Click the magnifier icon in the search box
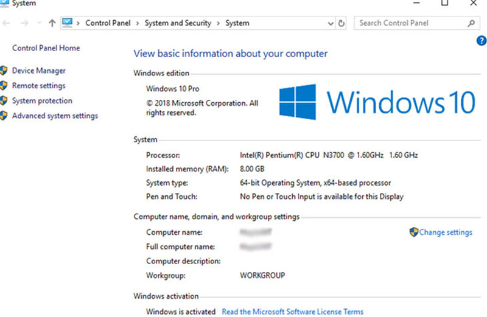This screenshot has height=317, width=487. pos(471,23)
